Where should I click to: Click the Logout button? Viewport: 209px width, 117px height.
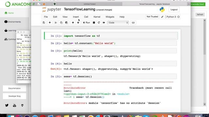coord(174,9)
